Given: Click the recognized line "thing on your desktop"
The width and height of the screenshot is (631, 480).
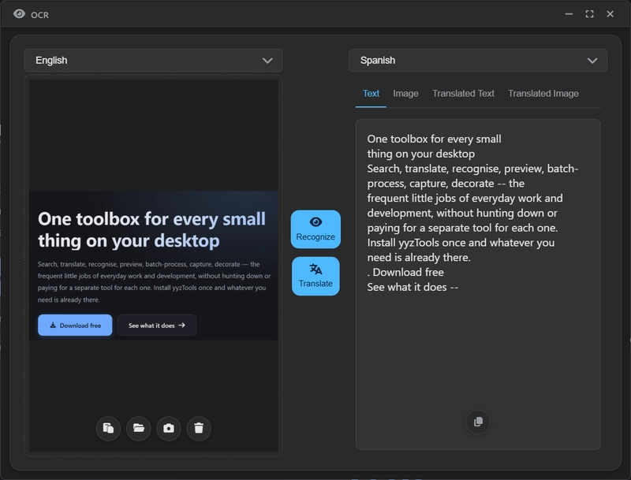Looking at the screenshot, I should pos(421,154).
